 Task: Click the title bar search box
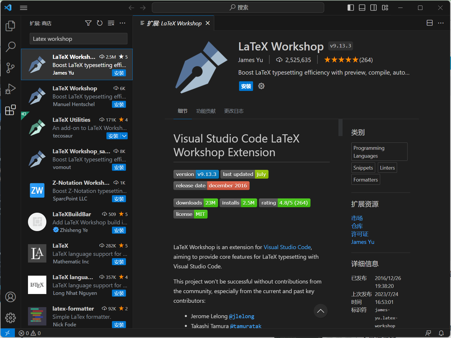click(238, 8)
